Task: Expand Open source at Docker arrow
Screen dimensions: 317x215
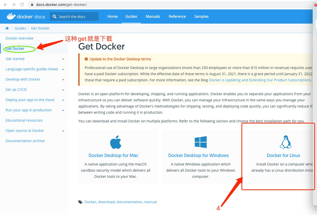Action: coord(63,131)
